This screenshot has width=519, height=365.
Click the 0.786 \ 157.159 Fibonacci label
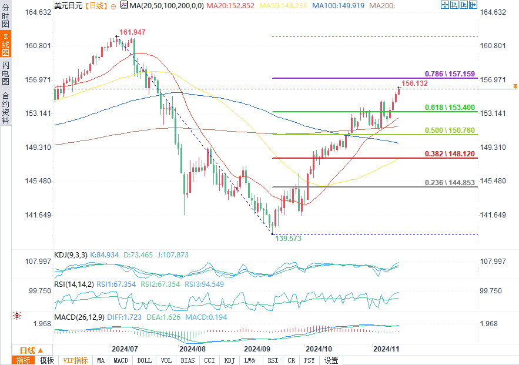click(450, 74)
